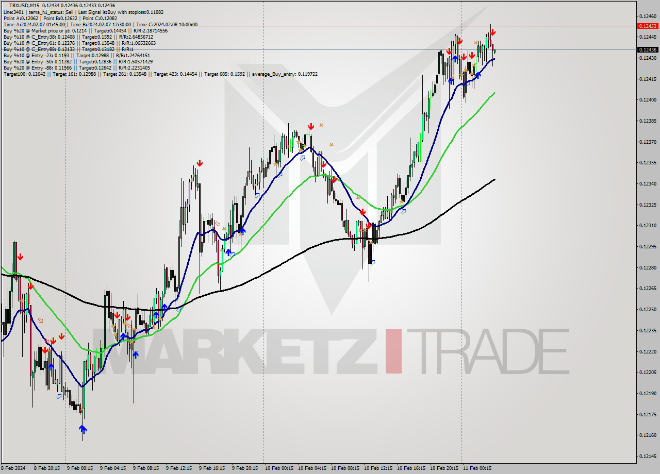Click red sell arrow above the final chart high

coord(493,32)
